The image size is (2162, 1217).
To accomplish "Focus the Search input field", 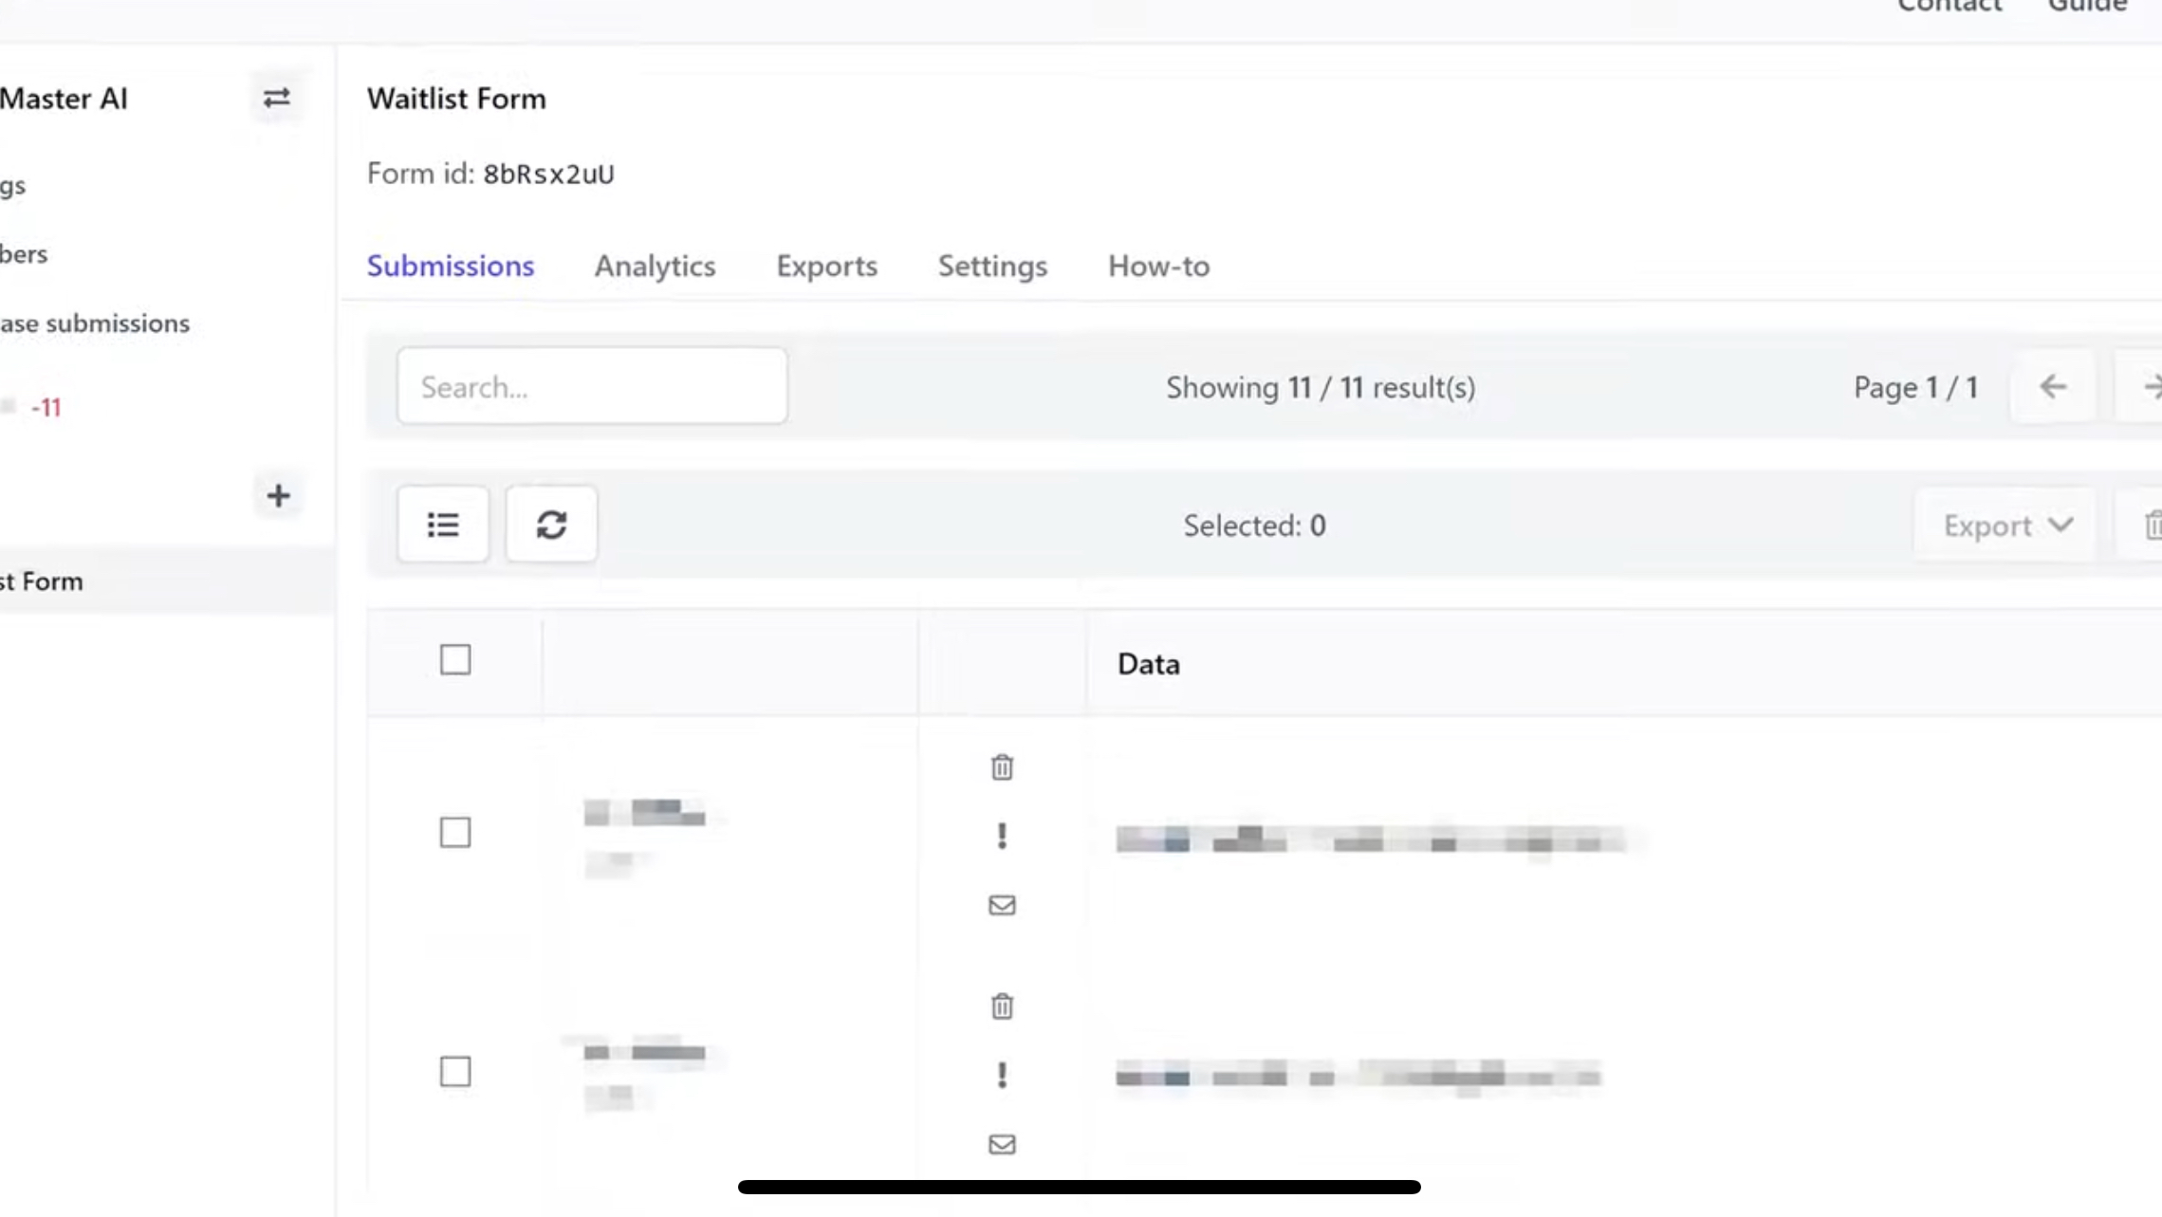I will [592, 387].
